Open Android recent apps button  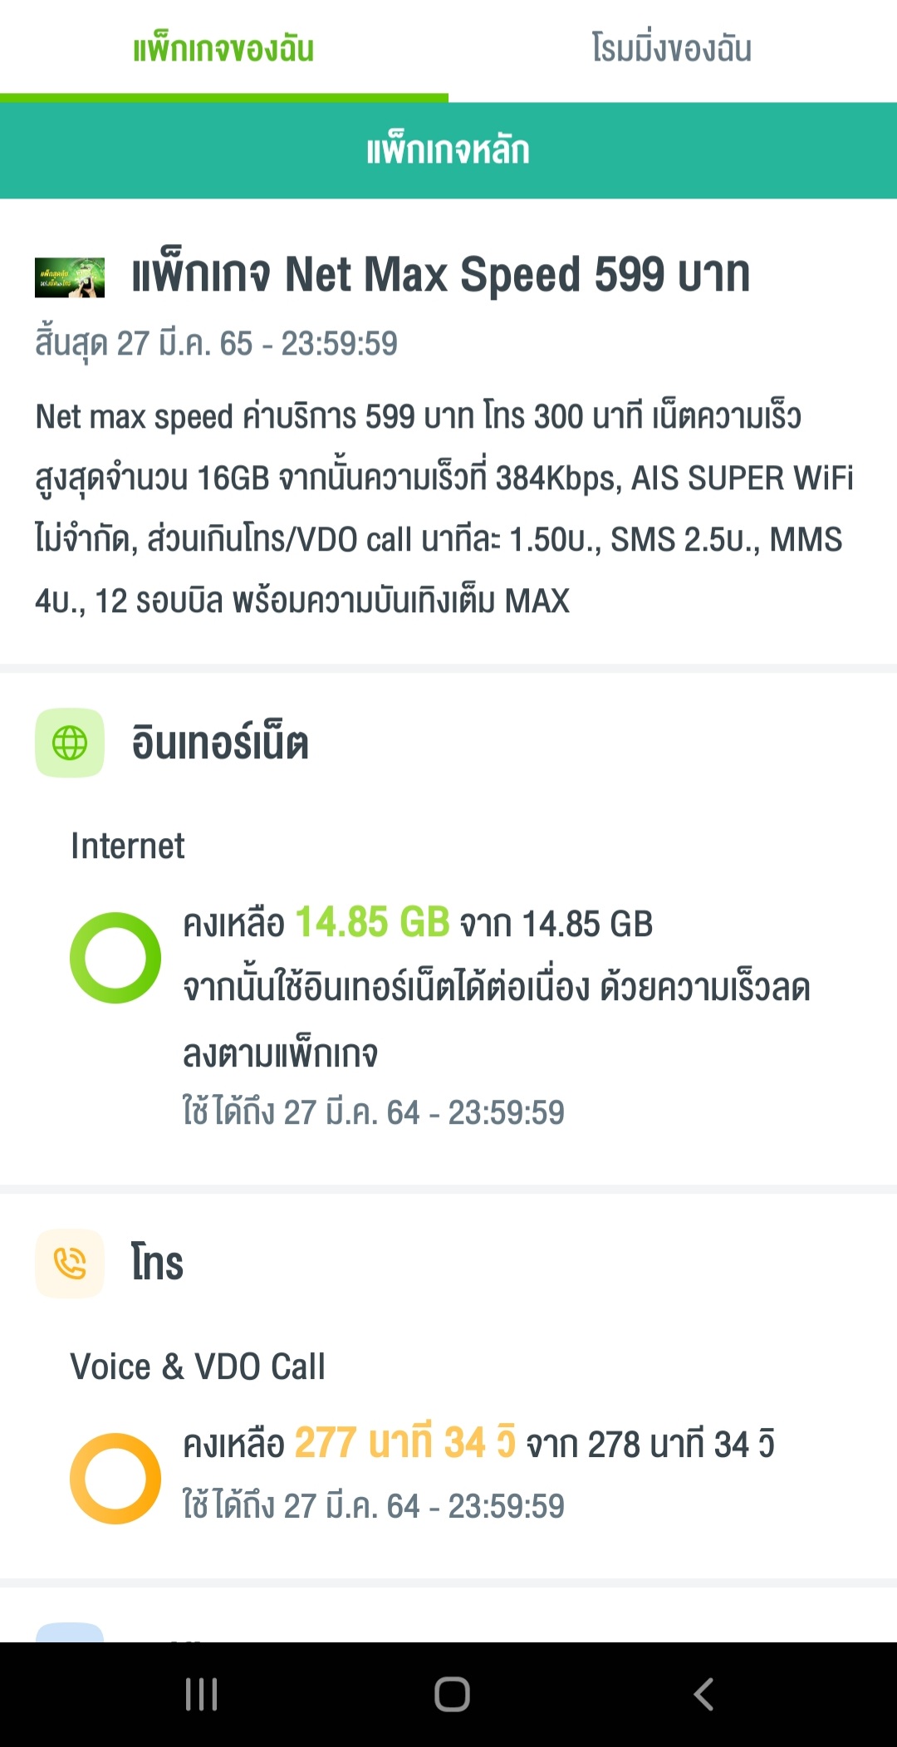202,1695
